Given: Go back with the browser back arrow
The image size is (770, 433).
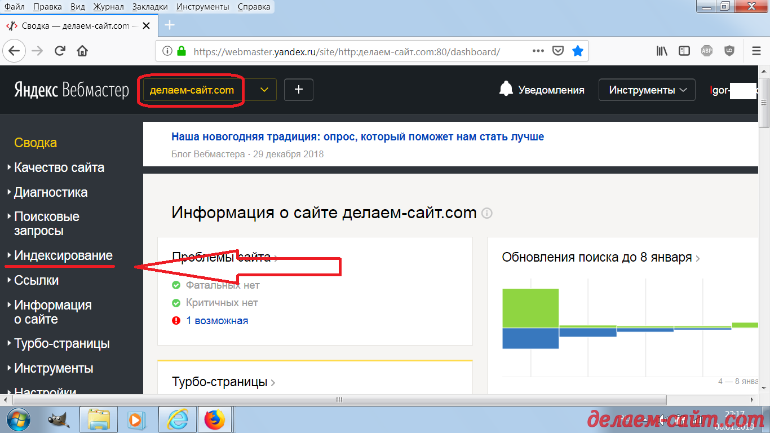Looking at the screenshot, I should (14, 51).
